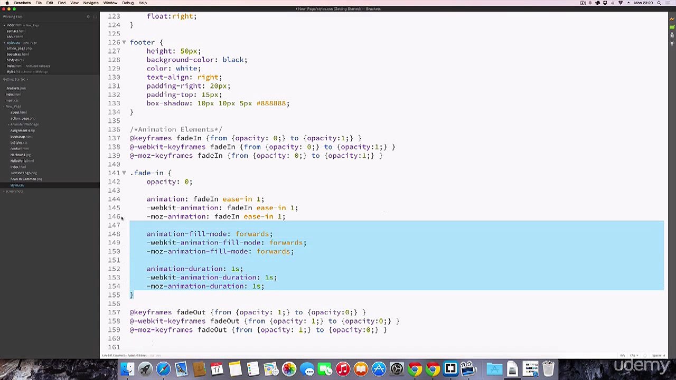Open Assignment 4.zip in tree
This screenshot has width=676, height=380.
22,130
